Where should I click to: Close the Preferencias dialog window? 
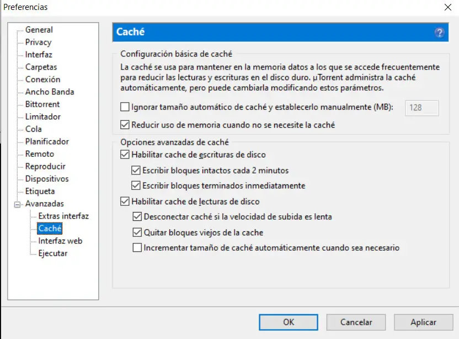pos(446,7)
